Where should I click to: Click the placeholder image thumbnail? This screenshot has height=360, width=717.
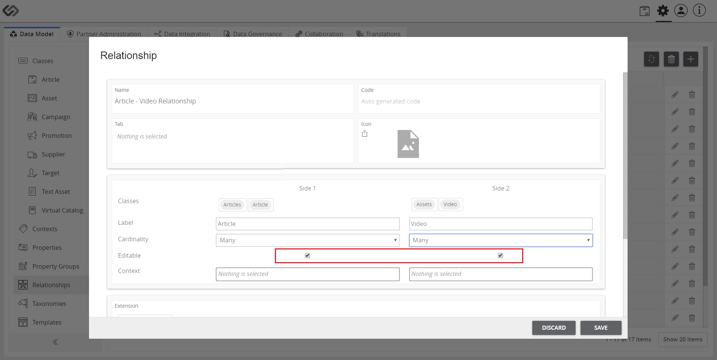point(408,144)
